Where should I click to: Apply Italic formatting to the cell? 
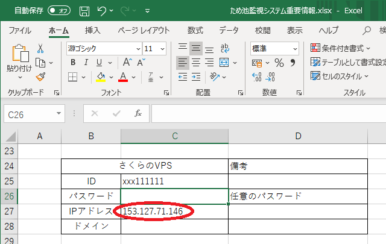pos(86,63)
